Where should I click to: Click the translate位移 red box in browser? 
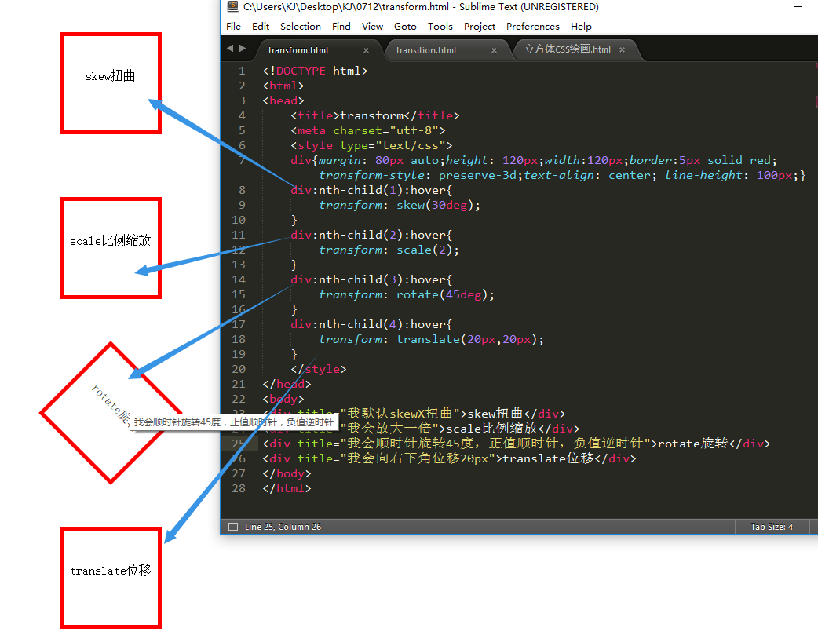(x=111, y=578)
